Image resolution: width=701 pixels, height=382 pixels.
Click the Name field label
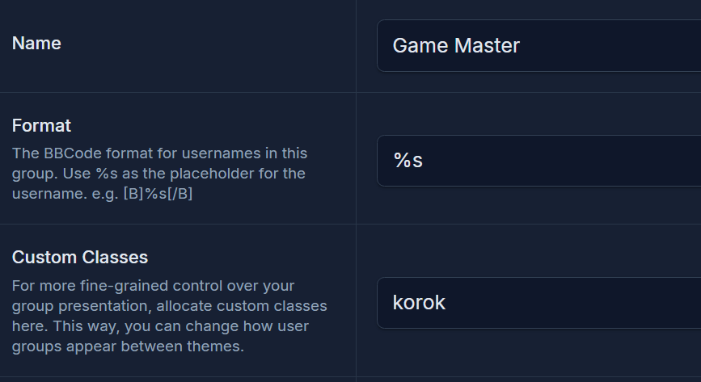point(36,44)
